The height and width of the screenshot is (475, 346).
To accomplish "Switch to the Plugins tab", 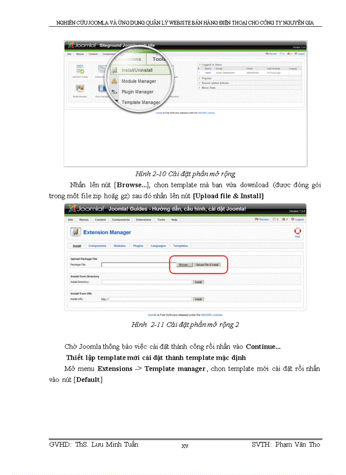I will coord(138,246).
